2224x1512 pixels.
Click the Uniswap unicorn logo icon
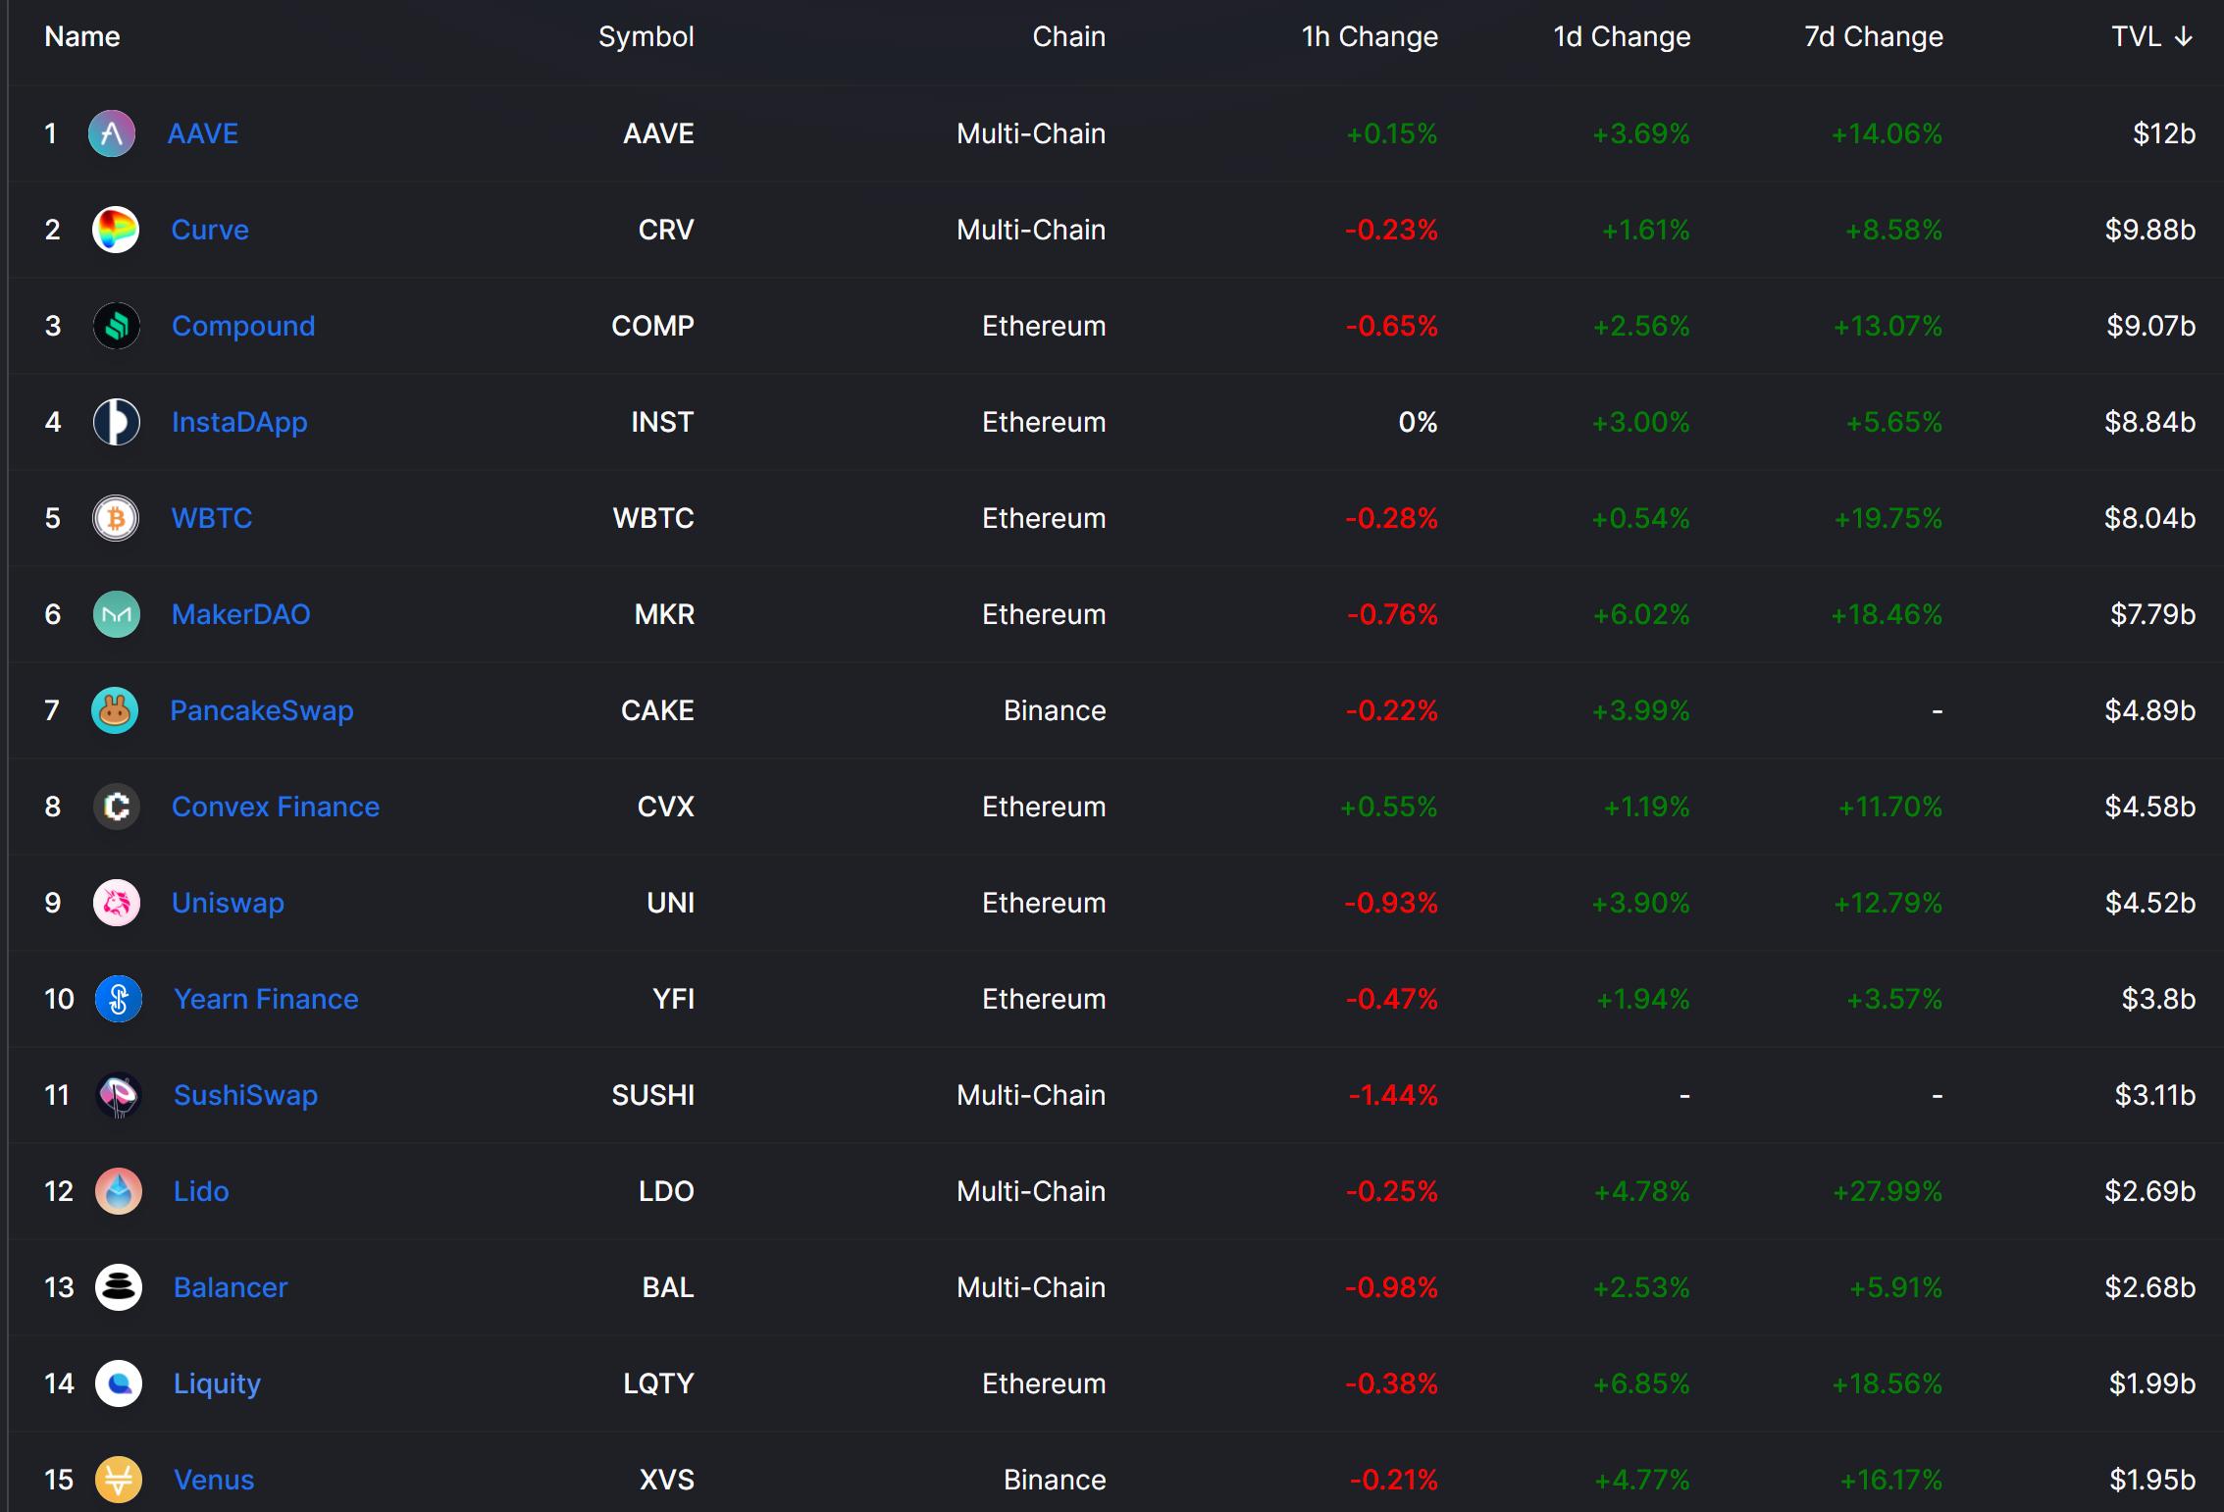click(x=116, y=903)
